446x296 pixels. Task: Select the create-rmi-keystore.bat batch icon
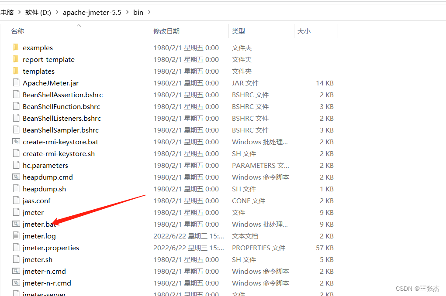point(16,141)
